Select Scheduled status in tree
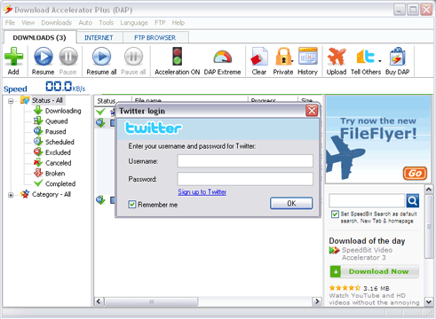The image size is (436, 319). (x=59, y=142)
